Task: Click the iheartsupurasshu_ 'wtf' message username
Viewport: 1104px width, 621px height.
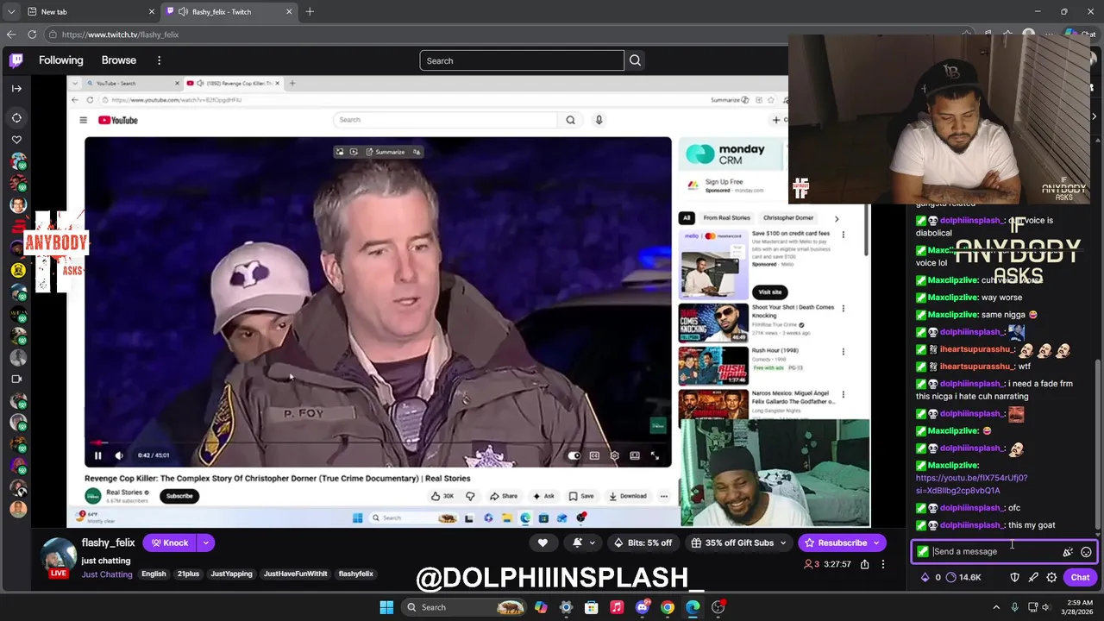Action: coord(975,367)
